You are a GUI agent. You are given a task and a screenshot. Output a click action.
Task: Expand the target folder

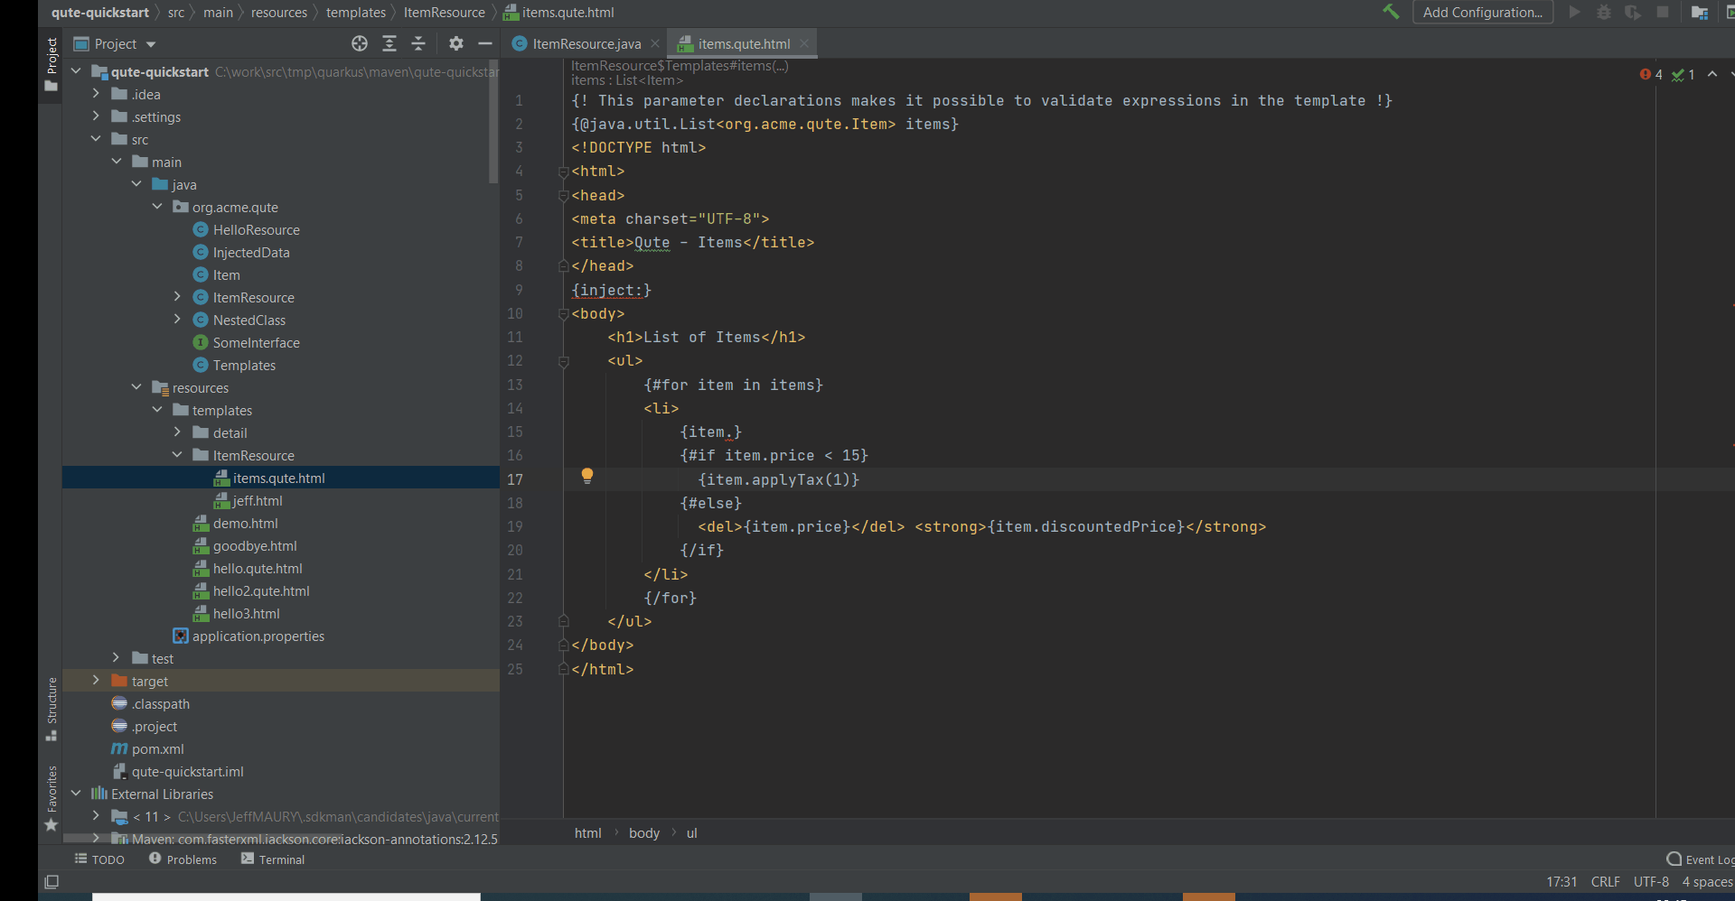tap(96, 681)
